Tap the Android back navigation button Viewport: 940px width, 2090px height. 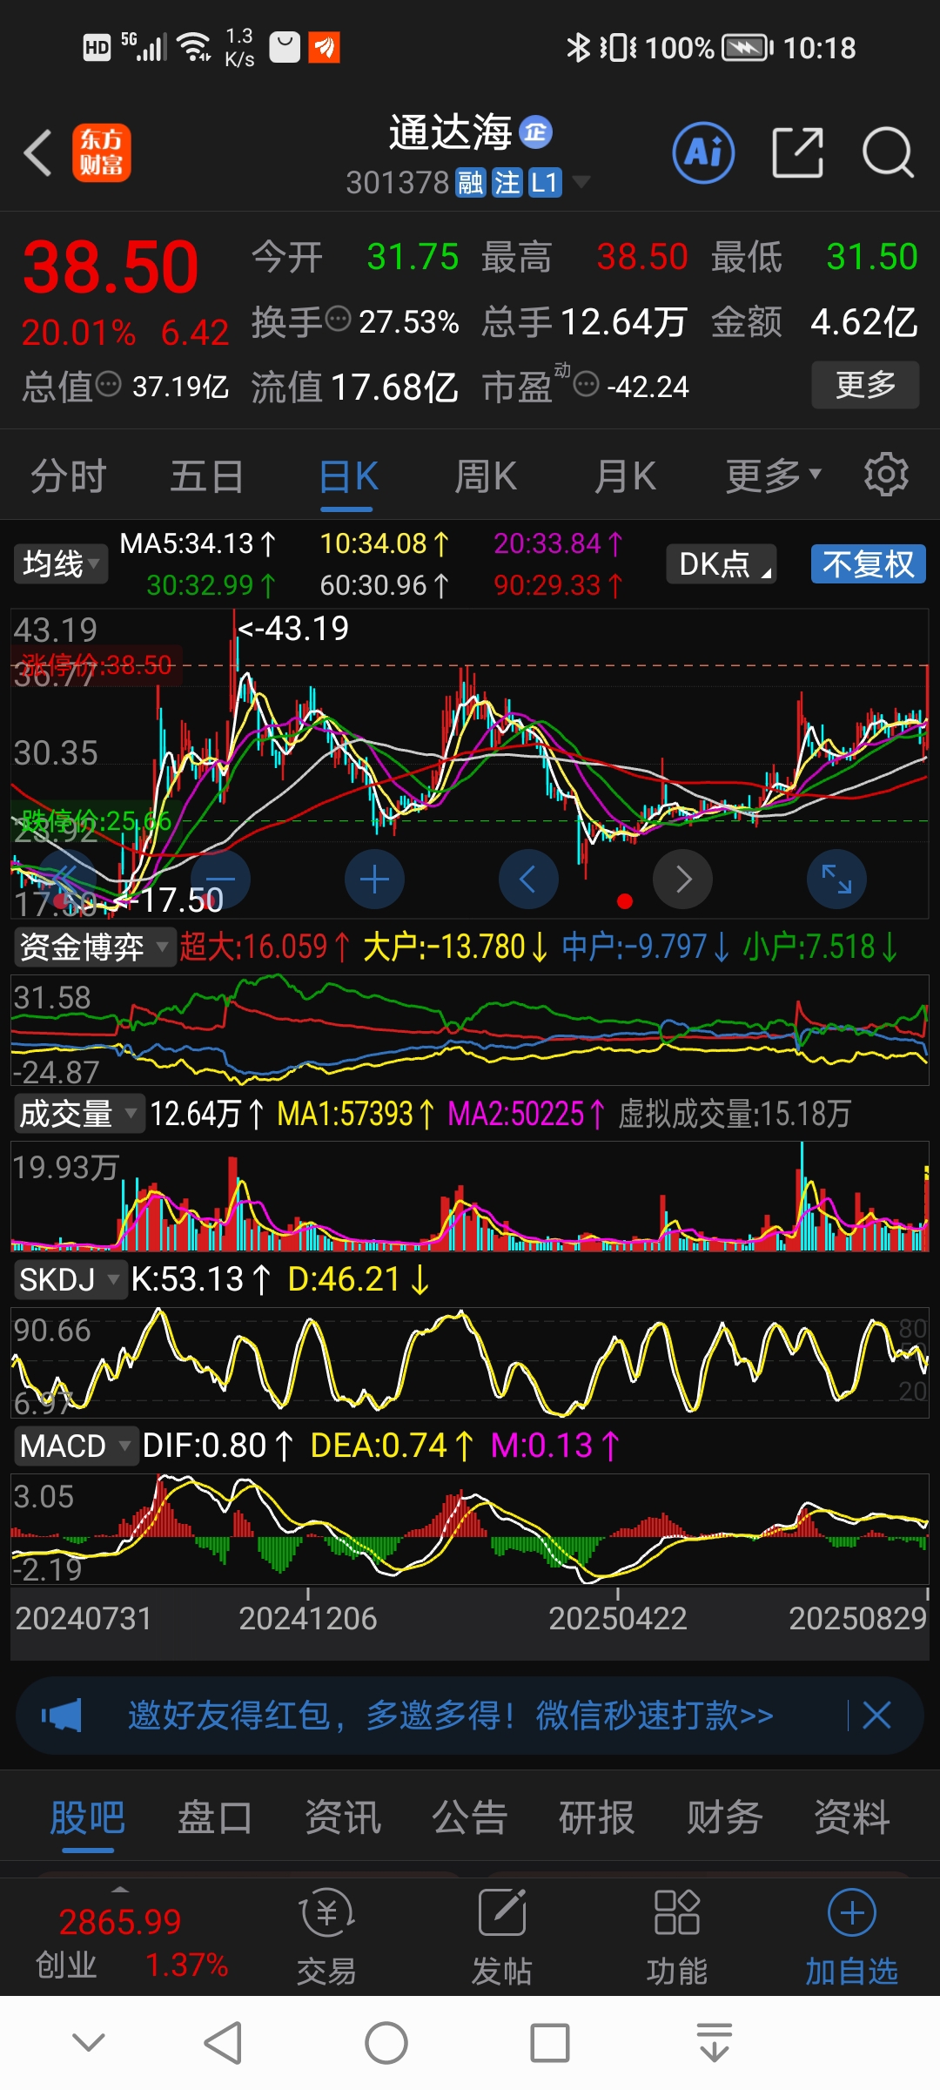223,2043
